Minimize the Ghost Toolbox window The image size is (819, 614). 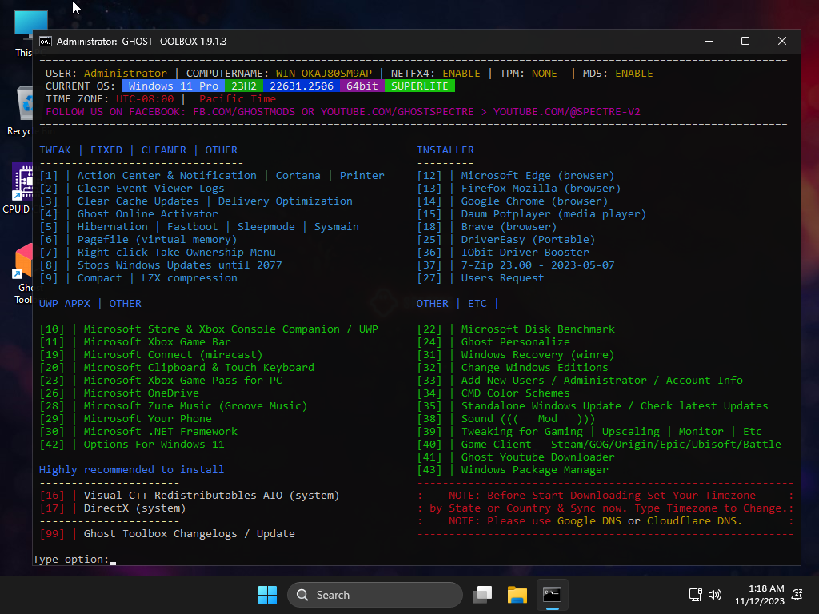tap(709, 41)
